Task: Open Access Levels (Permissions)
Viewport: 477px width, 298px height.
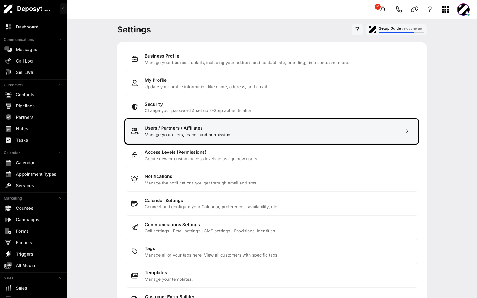Action: click(272, 155)
